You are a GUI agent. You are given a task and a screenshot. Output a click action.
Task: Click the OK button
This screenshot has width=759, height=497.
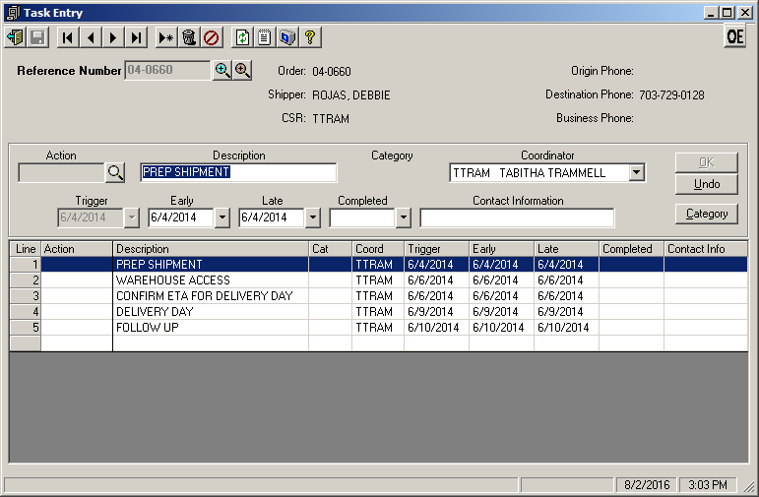click(x=706, y=162)
